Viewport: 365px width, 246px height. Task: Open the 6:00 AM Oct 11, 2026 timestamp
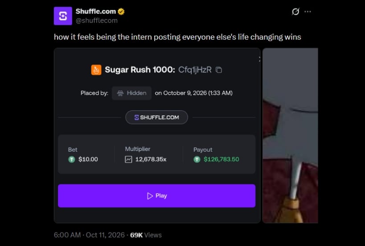tap(90, 235)
